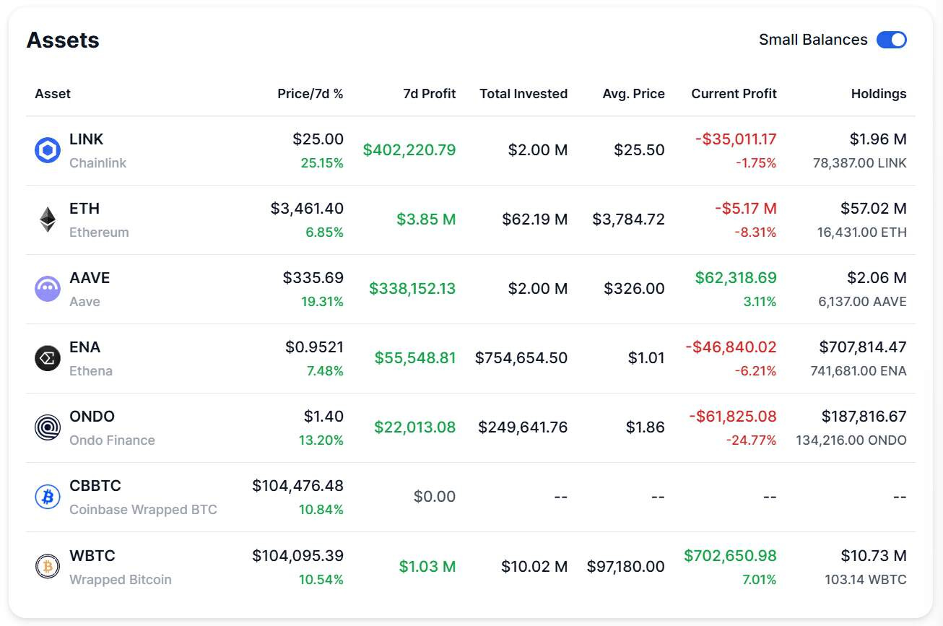Open the AAVE asset name
The image size is (943, 626).
(90, 277)
